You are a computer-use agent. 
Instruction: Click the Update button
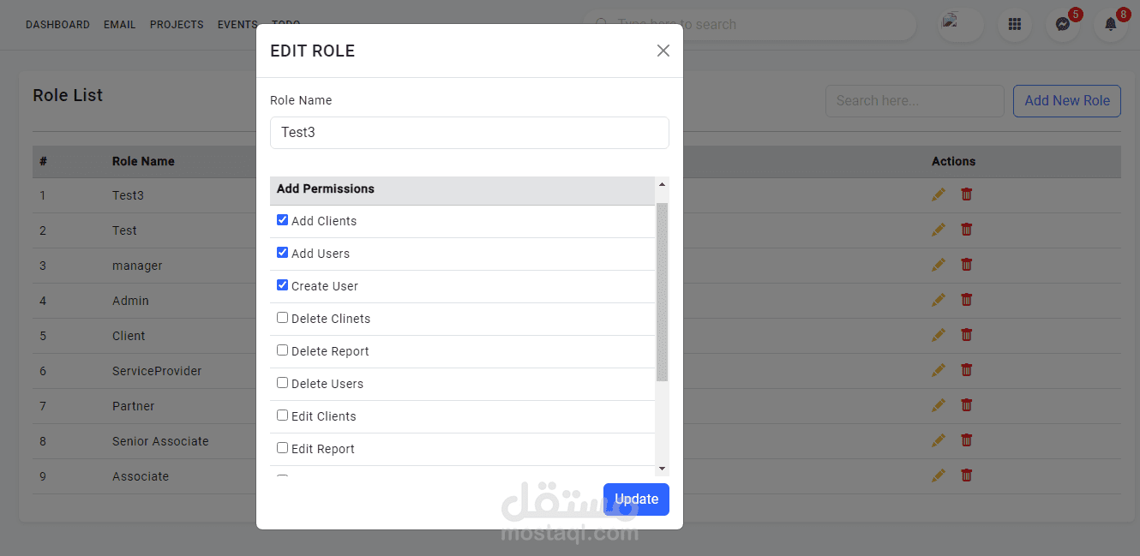click(x=636, y=499)
